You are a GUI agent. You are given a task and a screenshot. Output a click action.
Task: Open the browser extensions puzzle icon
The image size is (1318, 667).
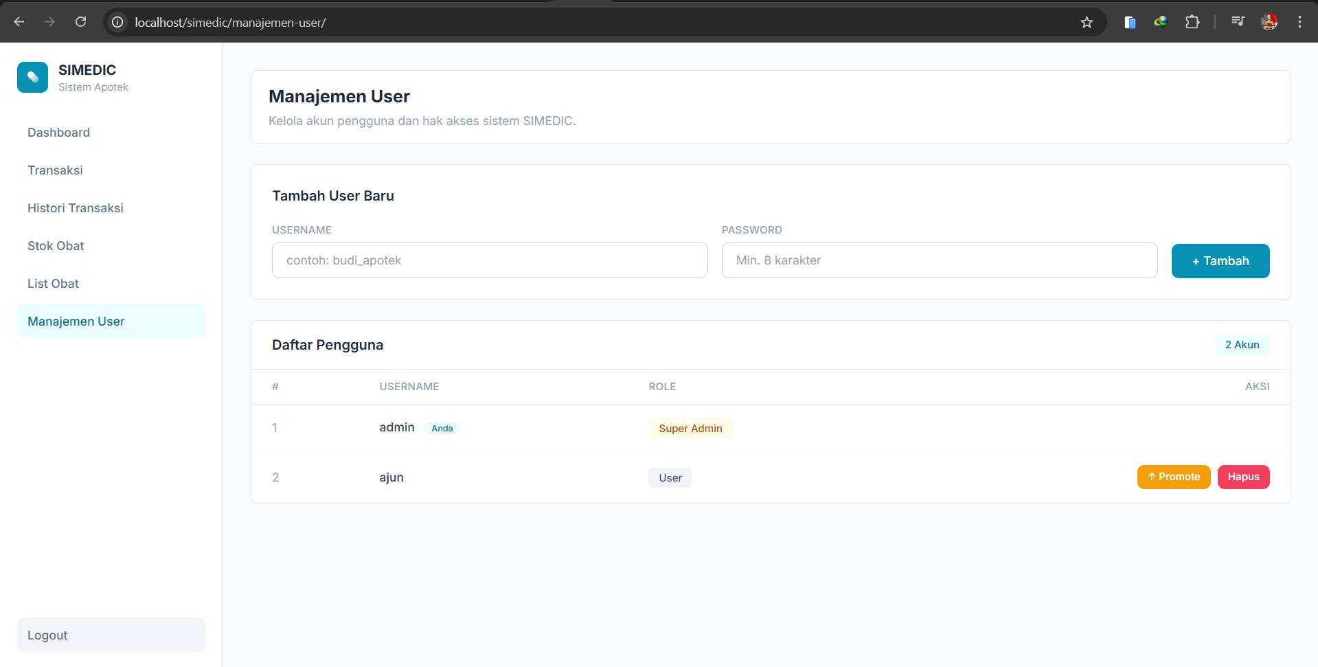coord(1192,22)
